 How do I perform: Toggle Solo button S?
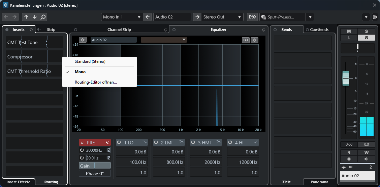367,32
